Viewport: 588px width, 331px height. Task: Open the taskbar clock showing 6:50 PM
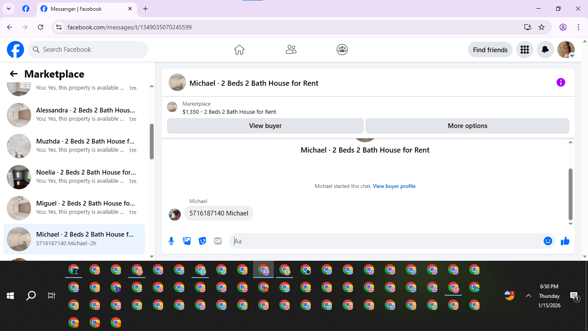click(549, 296)
